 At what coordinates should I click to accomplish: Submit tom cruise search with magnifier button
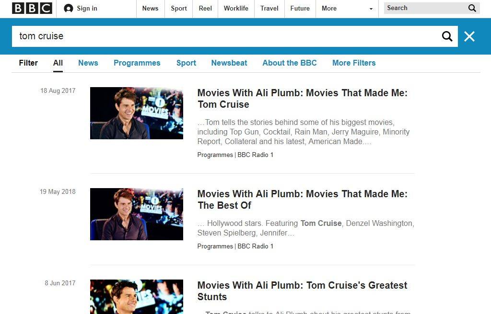tap(447, 36)
